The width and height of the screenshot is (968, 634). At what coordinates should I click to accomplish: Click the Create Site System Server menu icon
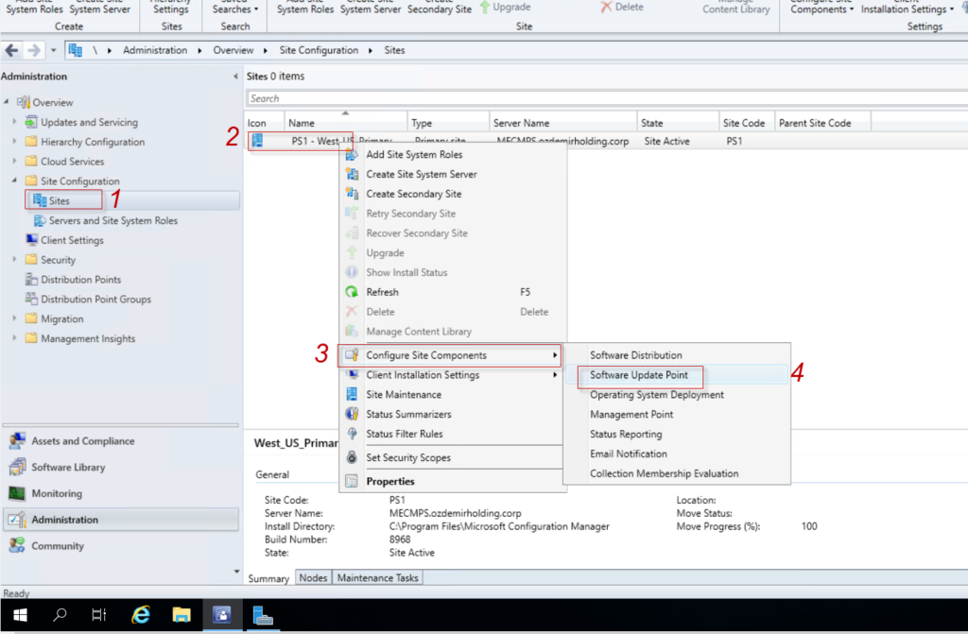click(352, 174)
